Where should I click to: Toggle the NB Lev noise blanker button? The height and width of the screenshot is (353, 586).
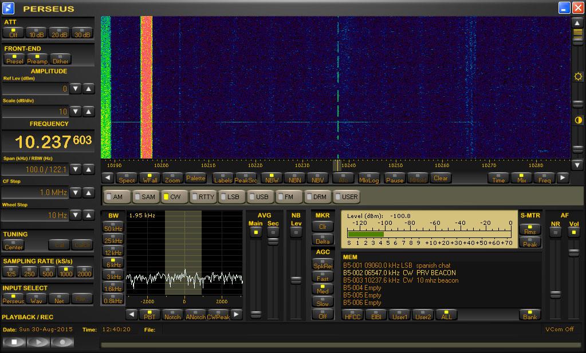coord(296,232)
